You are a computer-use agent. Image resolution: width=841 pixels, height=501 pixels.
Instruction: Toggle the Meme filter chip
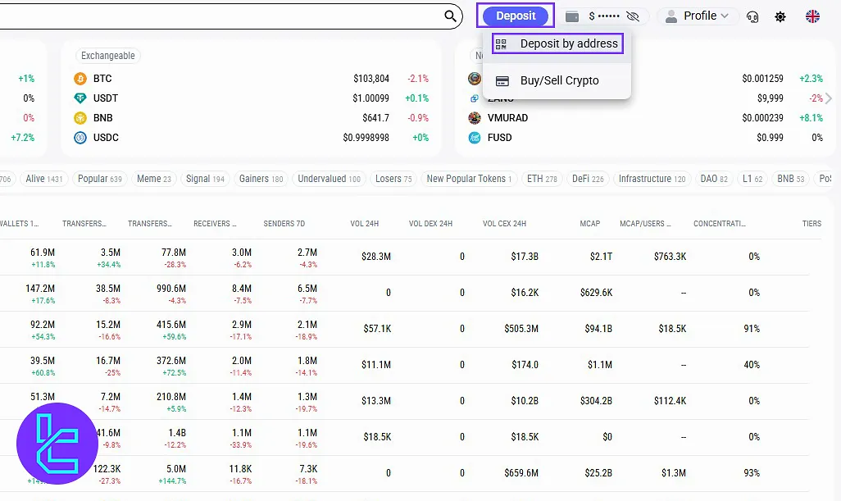pos(154,179)
